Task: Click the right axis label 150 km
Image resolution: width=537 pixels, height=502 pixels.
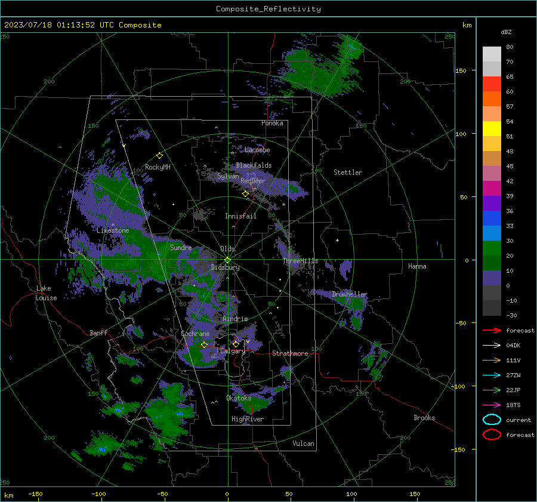Action: pos(461,70)
